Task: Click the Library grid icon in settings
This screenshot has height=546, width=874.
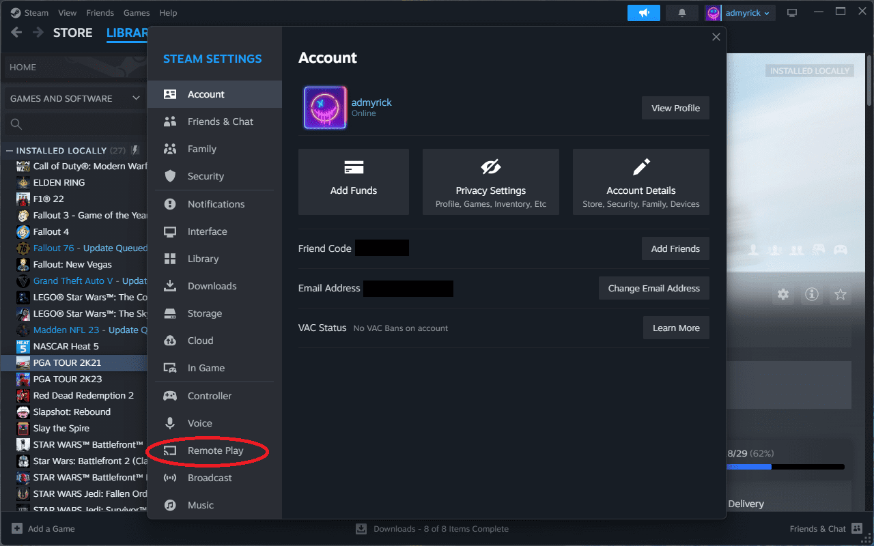Action: [170, 259]
